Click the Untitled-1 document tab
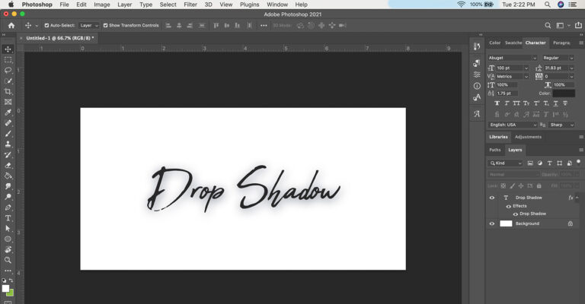The height and width of the screenshot is (304, 585). (60, 38)
